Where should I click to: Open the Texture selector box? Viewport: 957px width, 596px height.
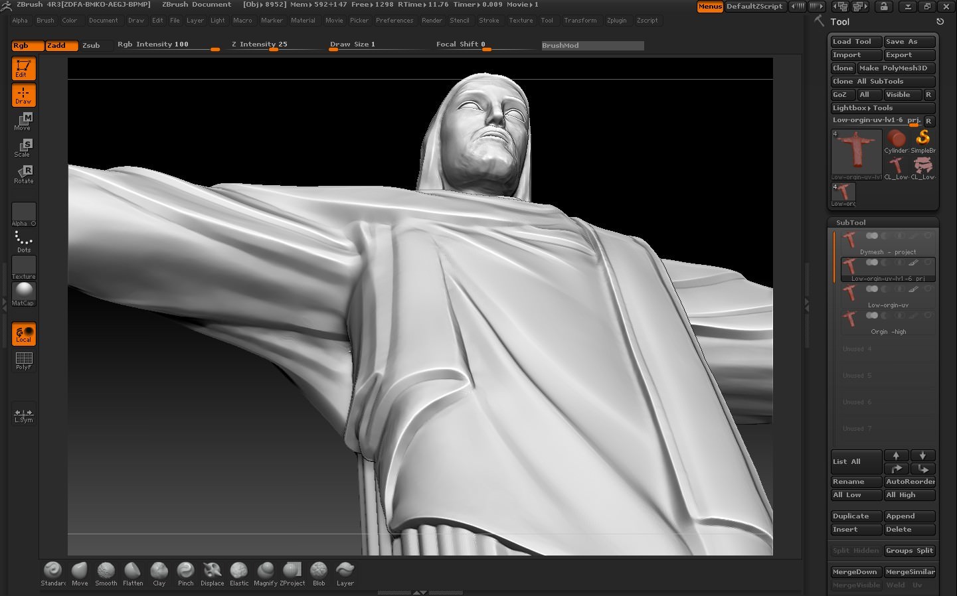[24, 268]
